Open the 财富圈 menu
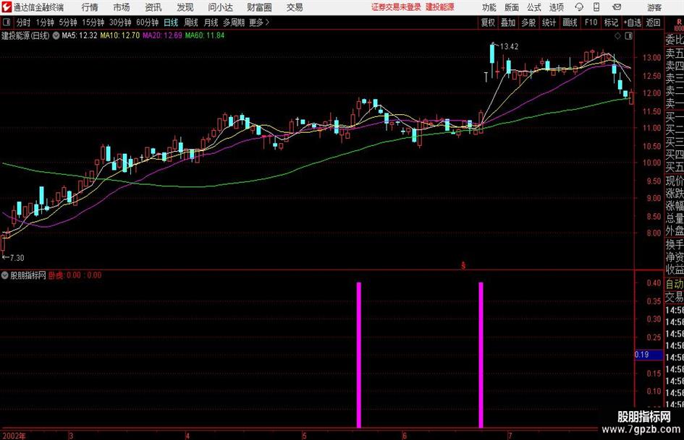The image size is (684, 440). (x=259, y=7)
